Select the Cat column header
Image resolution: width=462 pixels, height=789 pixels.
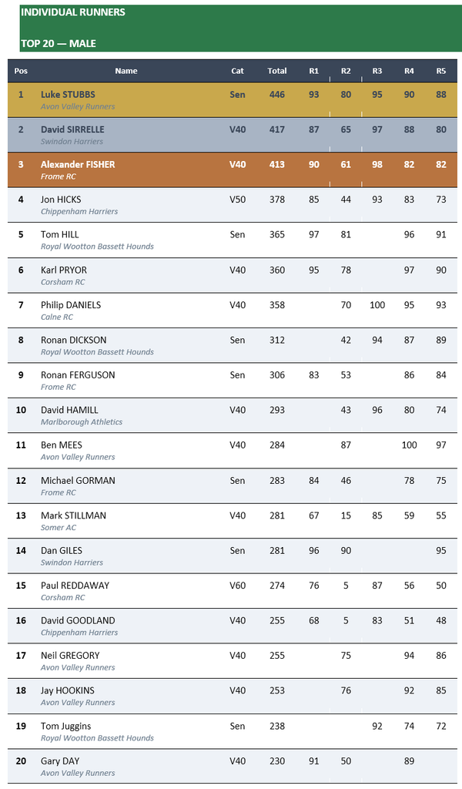click(237, 71)
